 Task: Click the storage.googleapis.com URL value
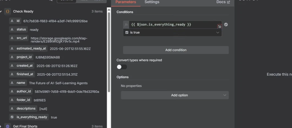59,40
